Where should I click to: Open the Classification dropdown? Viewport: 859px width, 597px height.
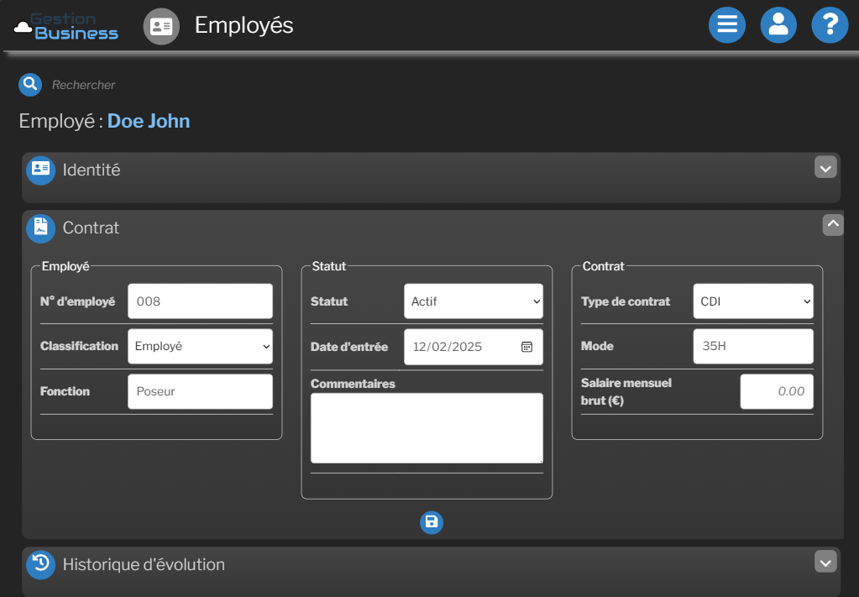200,346
